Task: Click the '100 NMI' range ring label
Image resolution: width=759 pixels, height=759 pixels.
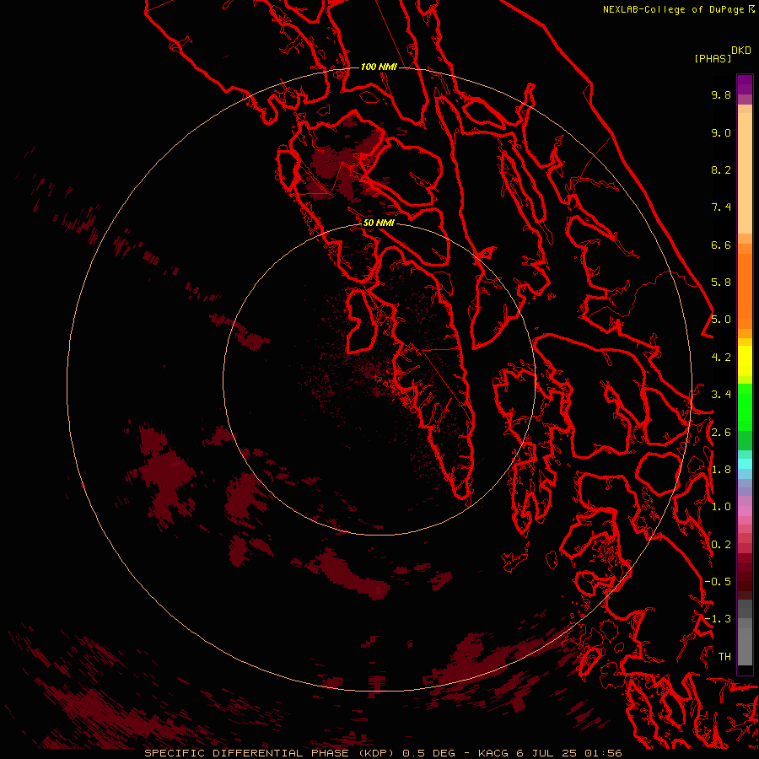Action: tap(379, 67)
